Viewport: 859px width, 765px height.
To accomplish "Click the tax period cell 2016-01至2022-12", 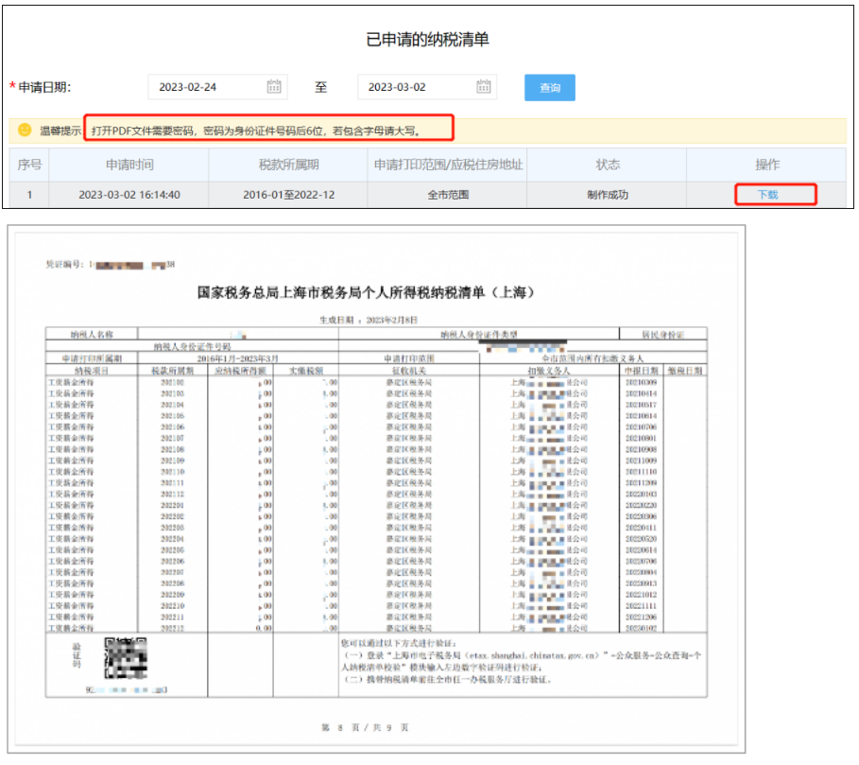I will point(289,195).
